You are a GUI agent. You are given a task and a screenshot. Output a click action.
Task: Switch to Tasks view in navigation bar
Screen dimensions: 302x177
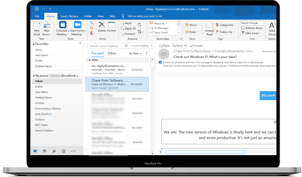click(63, 151)
